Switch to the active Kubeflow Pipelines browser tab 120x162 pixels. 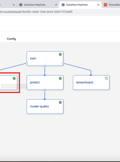80,5
